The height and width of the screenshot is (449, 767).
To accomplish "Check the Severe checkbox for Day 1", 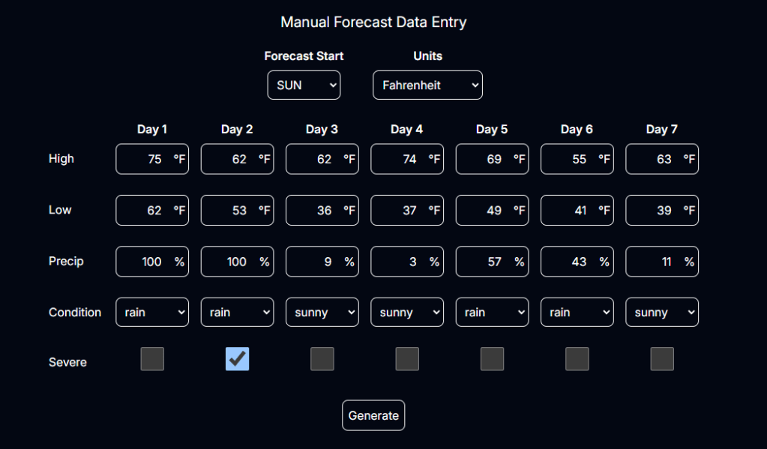I will pyautogui.click(x=152, y=359).
